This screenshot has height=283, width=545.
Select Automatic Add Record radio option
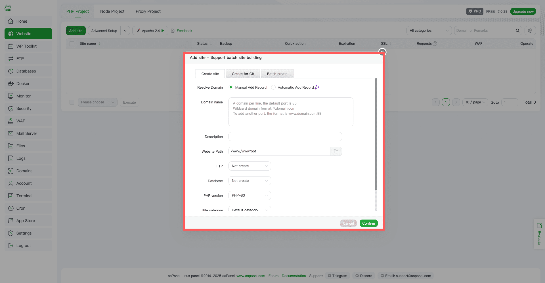coord(273,87)
